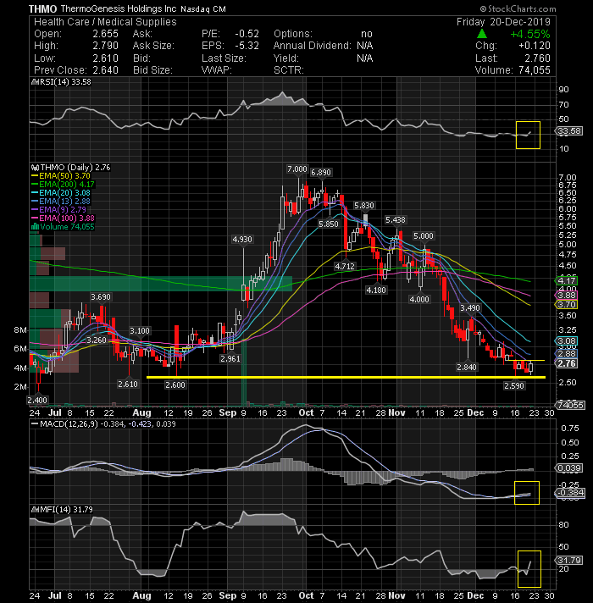Click the High value 2.790
This screenshot has height=603, width=593.
(x=105, y=46)
